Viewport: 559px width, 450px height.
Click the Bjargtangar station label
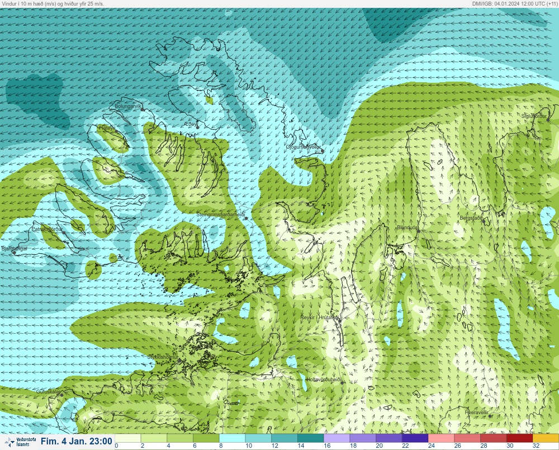point(15,249)
